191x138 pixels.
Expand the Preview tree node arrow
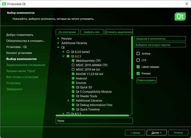pos(58,38)
